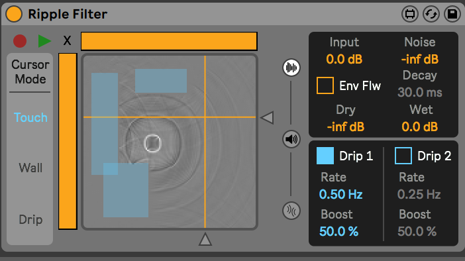Click the left-pointing triangle beside the pad

point(267,118)
